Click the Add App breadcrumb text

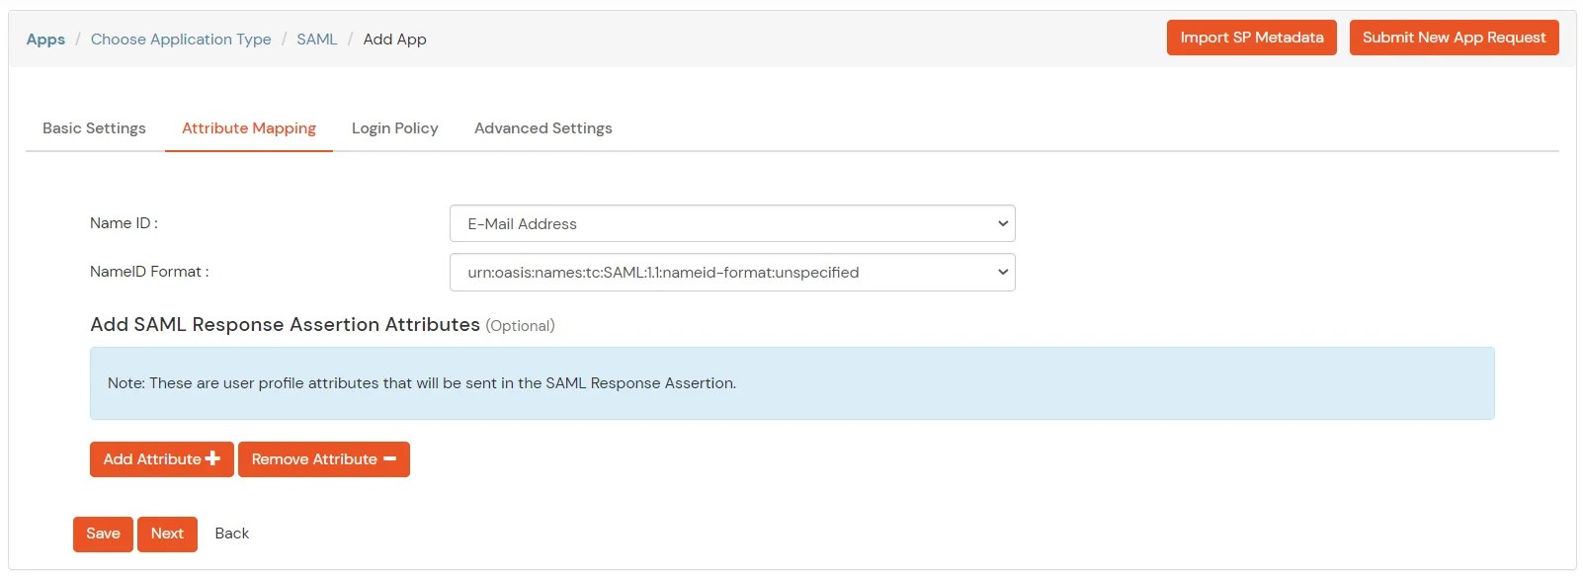(x=394, y=40)
